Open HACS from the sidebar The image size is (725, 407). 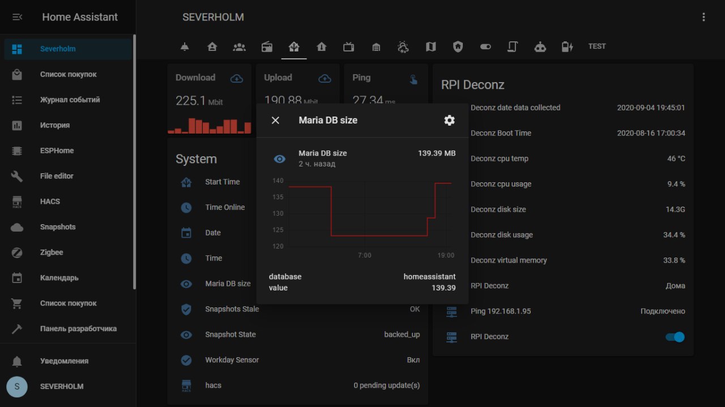[x=68, y=202]
